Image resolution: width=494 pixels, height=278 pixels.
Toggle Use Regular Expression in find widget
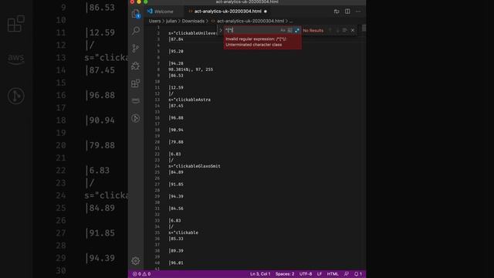(296, 30)
